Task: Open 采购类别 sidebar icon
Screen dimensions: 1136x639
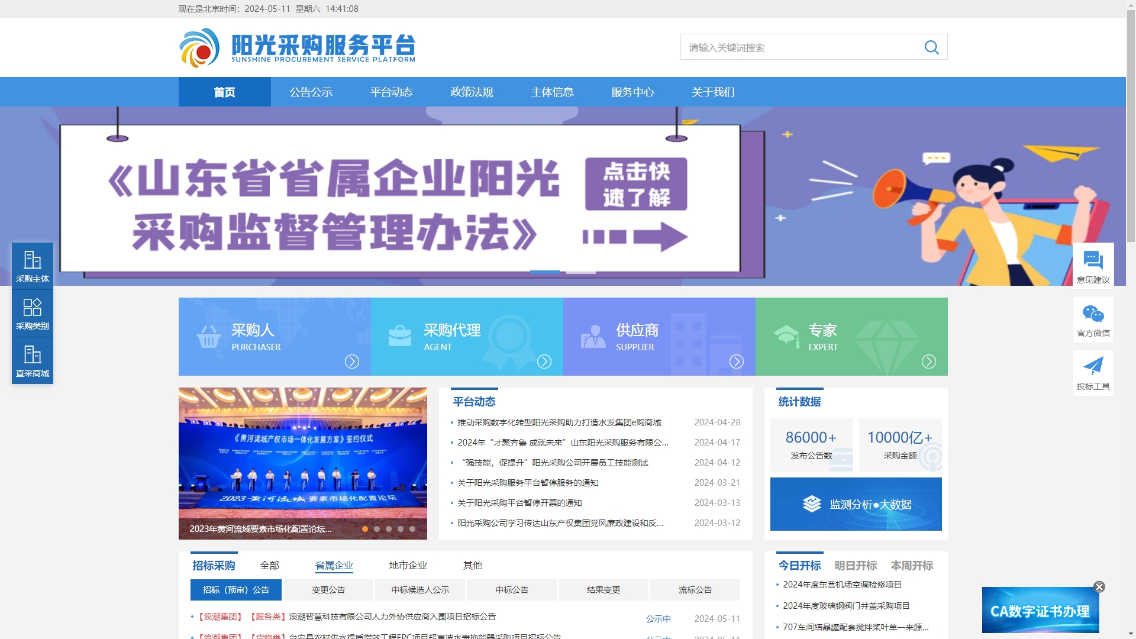Action: (33, 314)
